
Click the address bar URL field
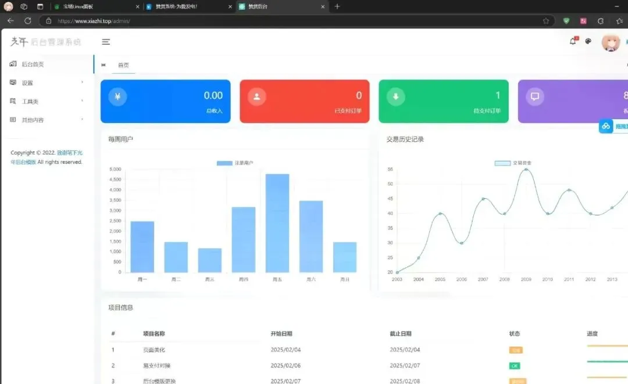(297, 21)
